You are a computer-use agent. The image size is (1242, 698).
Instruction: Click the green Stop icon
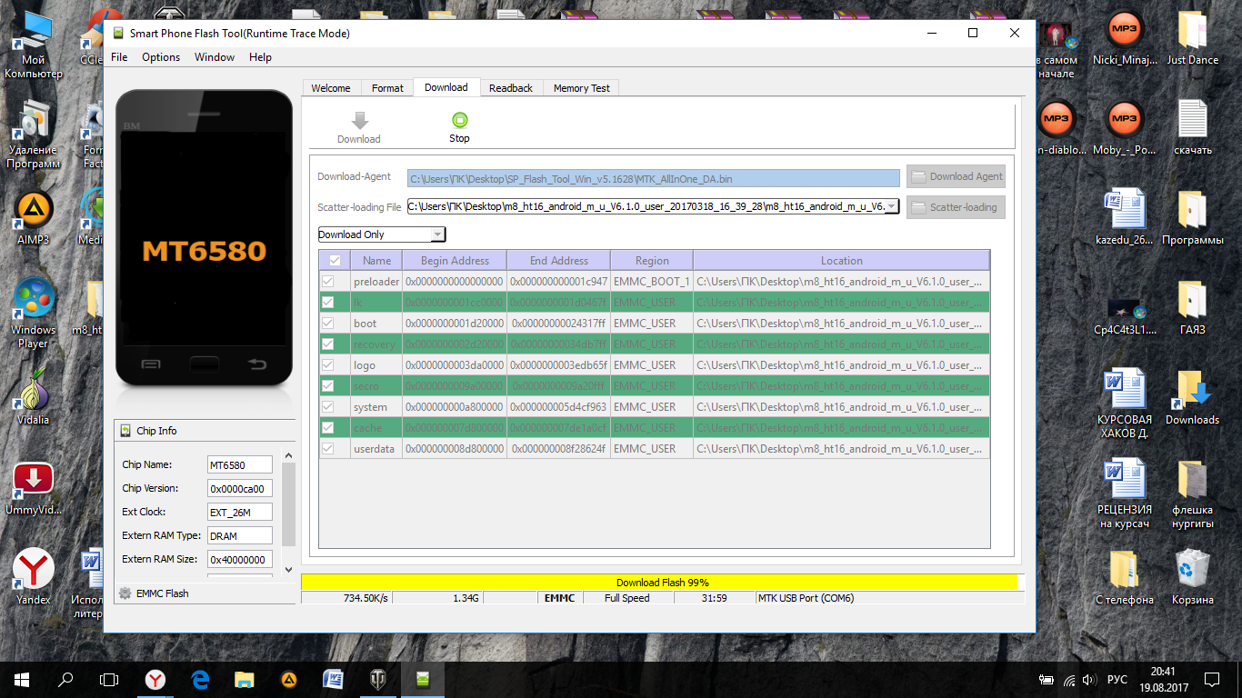point(459,120)
